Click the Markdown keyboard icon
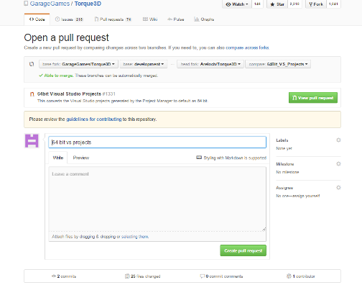The height and width of the screenshot is (285, 362). click(x=199, y=158)
